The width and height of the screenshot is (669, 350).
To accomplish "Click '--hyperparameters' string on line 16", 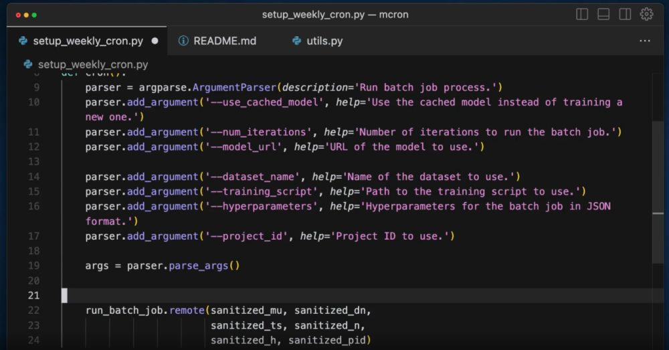I will click(262, 207).
